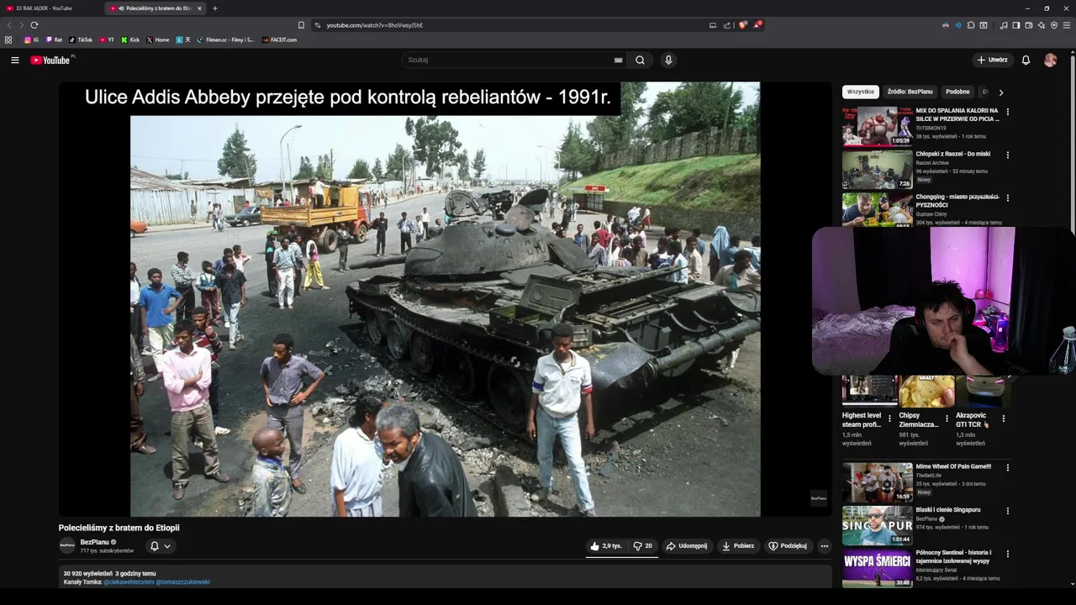Image resolution: width=1076 pixels, height=605 pixels.
Task: Open the browser extensions puzzle icon
Action: (x=971, y=25)
